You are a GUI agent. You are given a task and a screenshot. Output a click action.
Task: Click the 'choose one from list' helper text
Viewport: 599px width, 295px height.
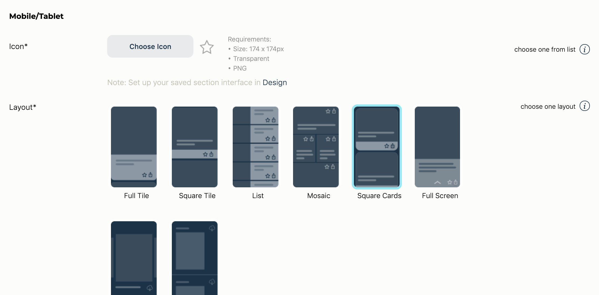tap(545, 49)
